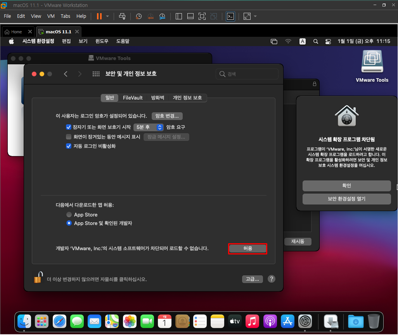The width and height of the screenshot is (398, 335).
Task: Toggle the VMware library sidebar
Action: click(x=179, y=17)
